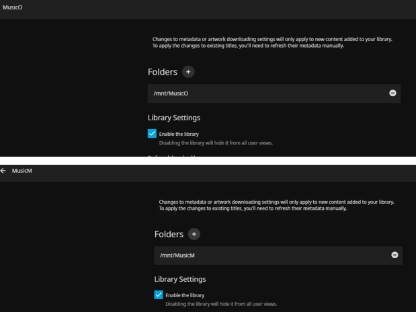This screenshot has height=312, width=416.
Task: Click the disabling library hint under MusicO
Action: (x=215, y=143)
